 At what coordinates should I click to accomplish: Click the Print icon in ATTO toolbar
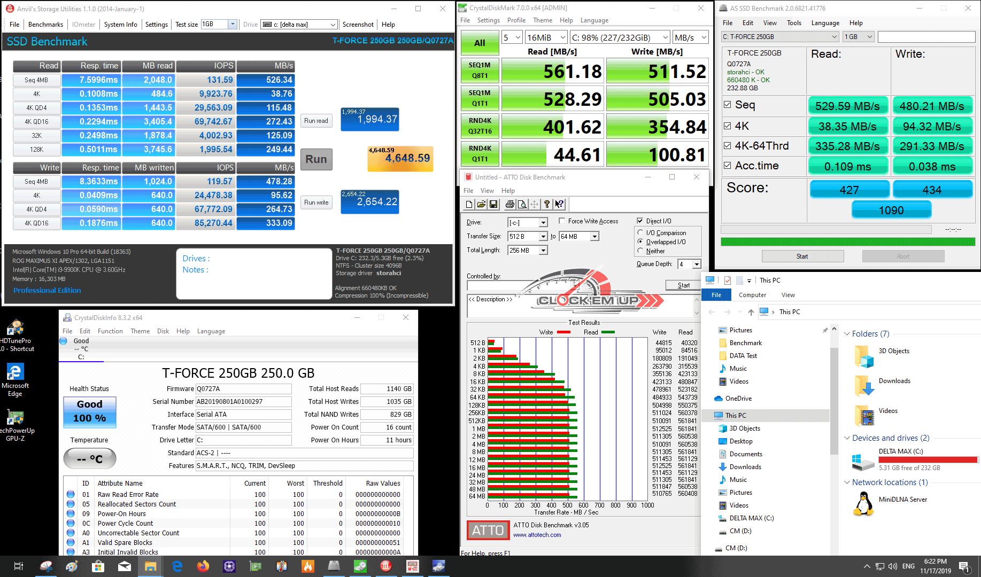[x=509, y=204]
